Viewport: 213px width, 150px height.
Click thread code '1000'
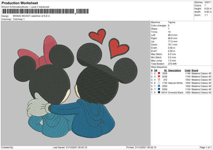click(188, 93)
